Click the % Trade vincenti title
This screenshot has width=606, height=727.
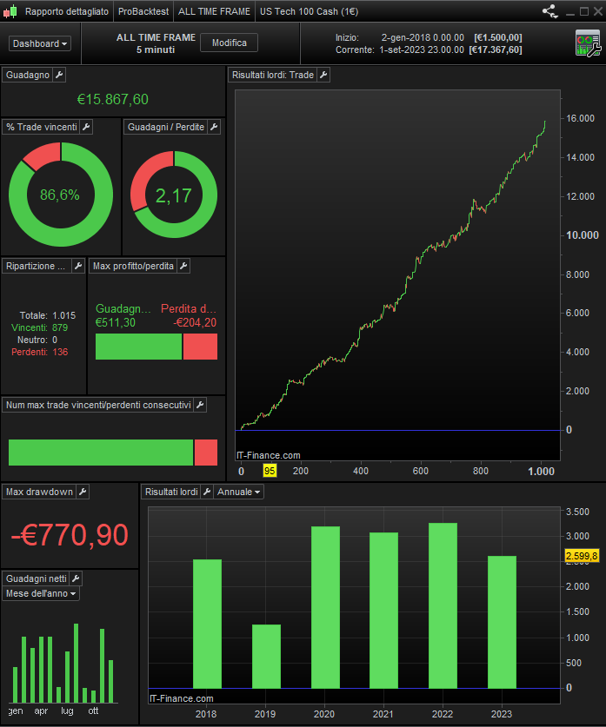coord(42,127)
